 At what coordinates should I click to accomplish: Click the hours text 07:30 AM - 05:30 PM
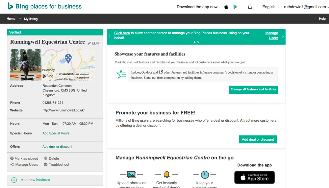point(78,124)
